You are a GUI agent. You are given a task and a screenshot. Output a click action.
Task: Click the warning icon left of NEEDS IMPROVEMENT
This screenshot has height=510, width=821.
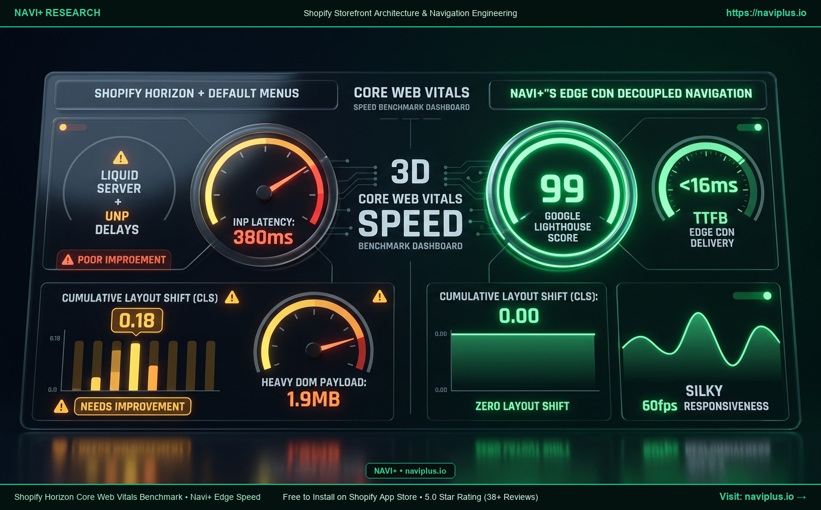point(61,406)
